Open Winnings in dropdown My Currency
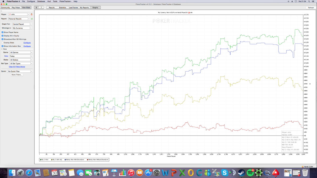The width and height of the screenshot is (317, 178). (22, 28)
